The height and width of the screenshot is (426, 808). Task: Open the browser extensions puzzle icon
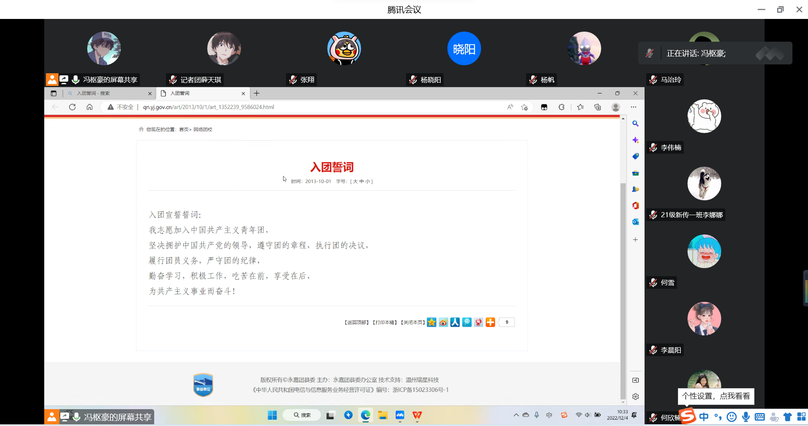pos(562,107)
